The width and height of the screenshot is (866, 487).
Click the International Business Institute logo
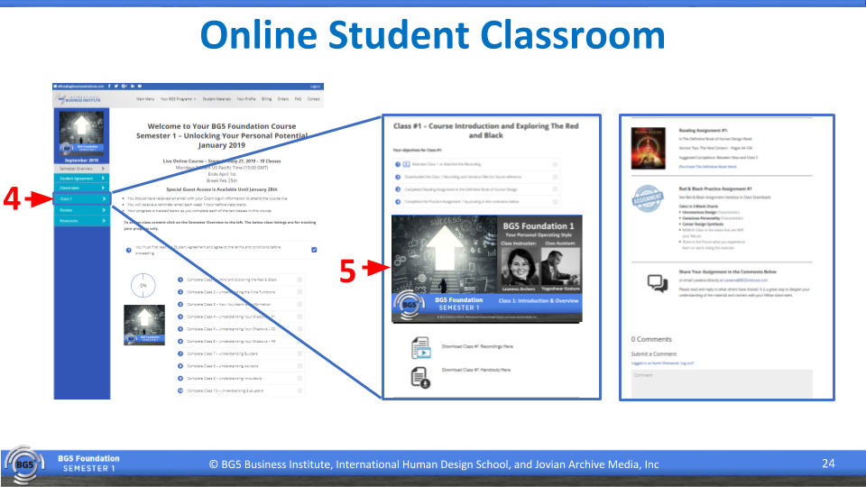click(78, 99)
